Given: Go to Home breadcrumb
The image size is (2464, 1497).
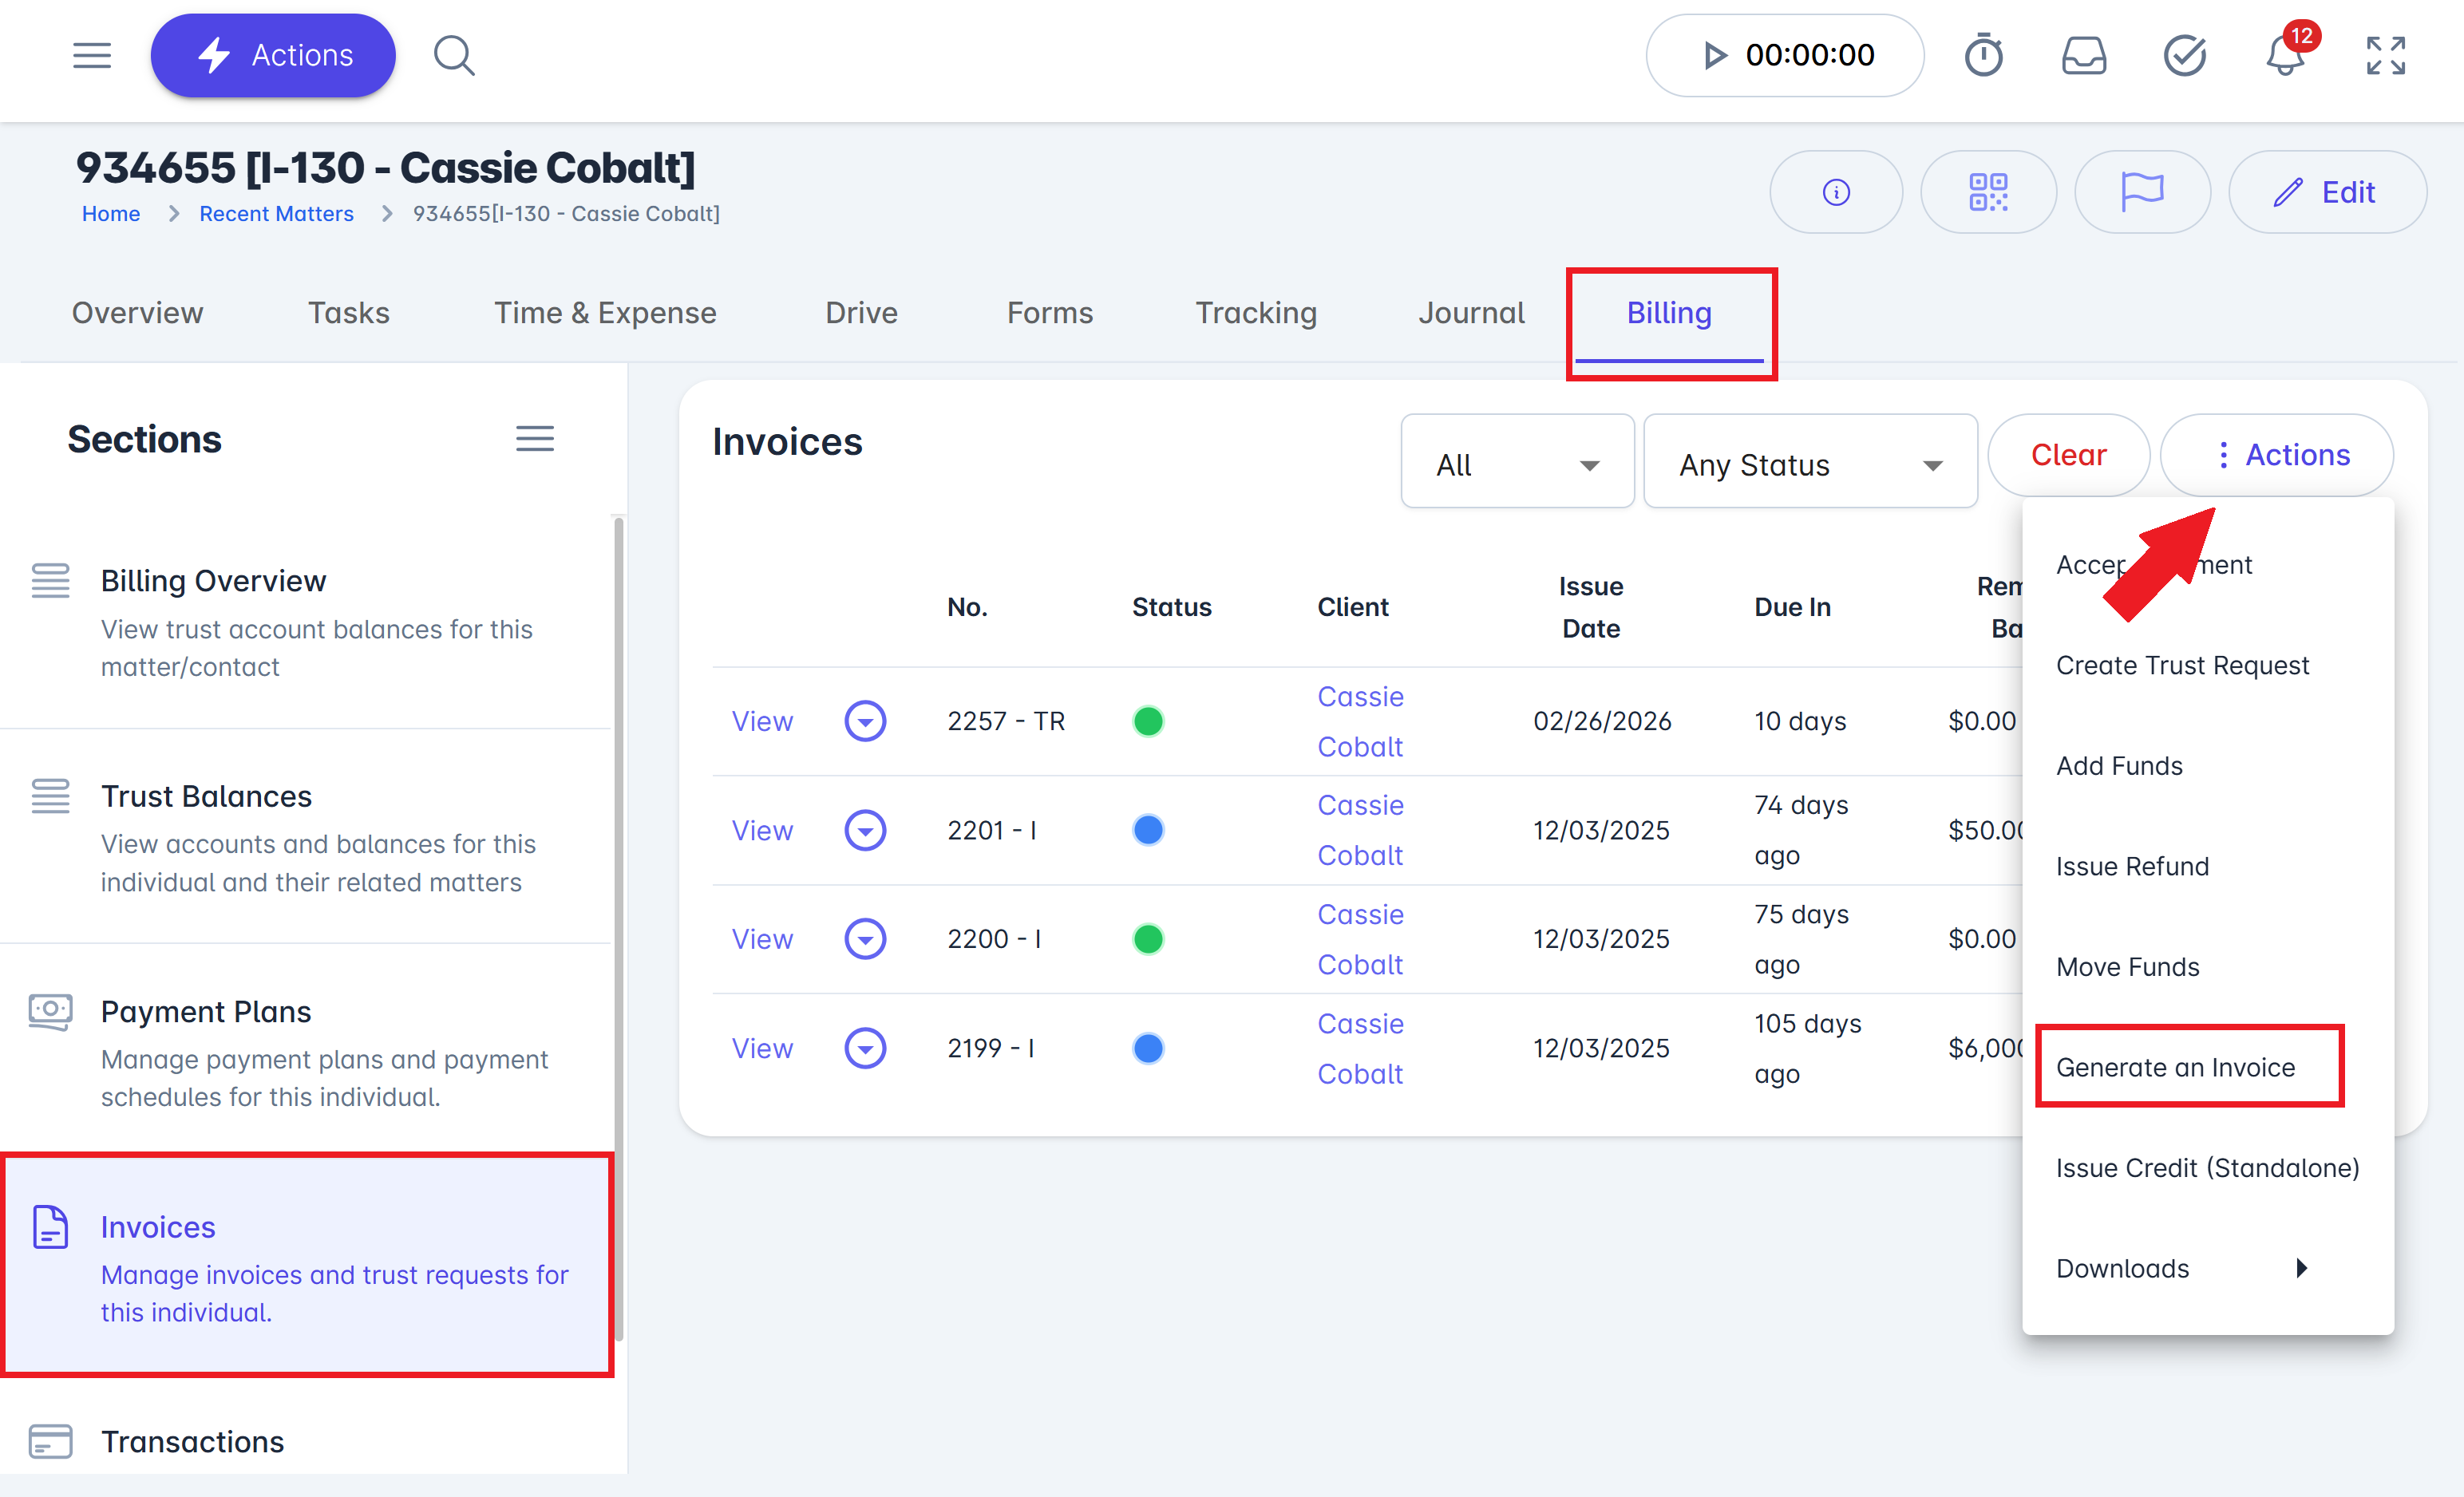Looking at the screenshot, I should point(111,213).
